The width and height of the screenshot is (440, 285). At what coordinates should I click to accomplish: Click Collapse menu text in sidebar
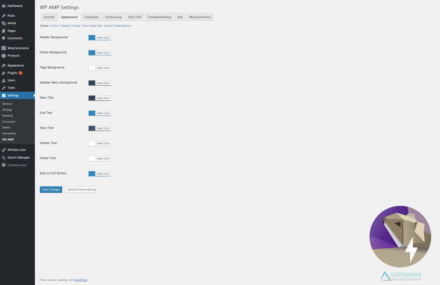tap(17, 165)
